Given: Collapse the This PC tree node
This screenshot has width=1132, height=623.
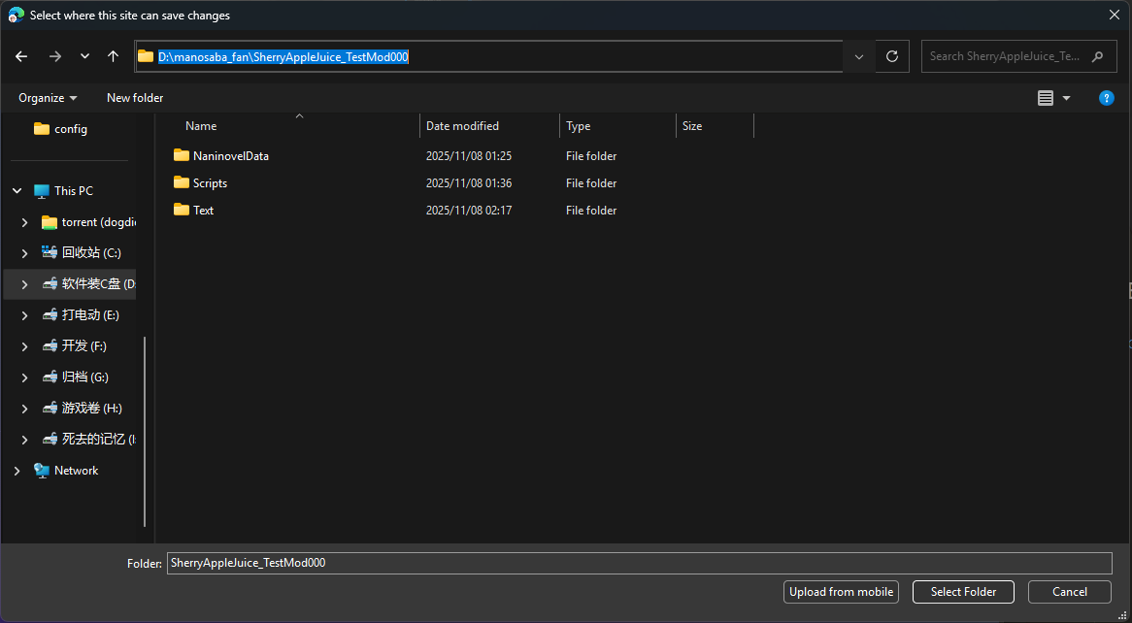Looking at the screenshot, I should [17, 191].
